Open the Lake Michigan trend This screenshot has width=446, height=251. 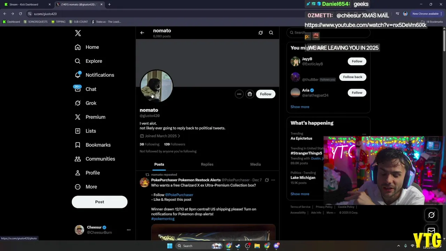[x=303, y=177]
